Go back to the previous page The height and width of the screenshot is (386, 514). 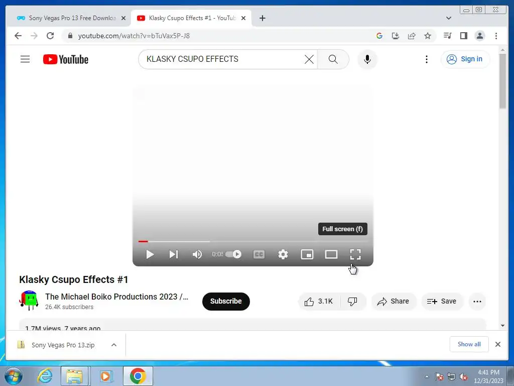18,36
